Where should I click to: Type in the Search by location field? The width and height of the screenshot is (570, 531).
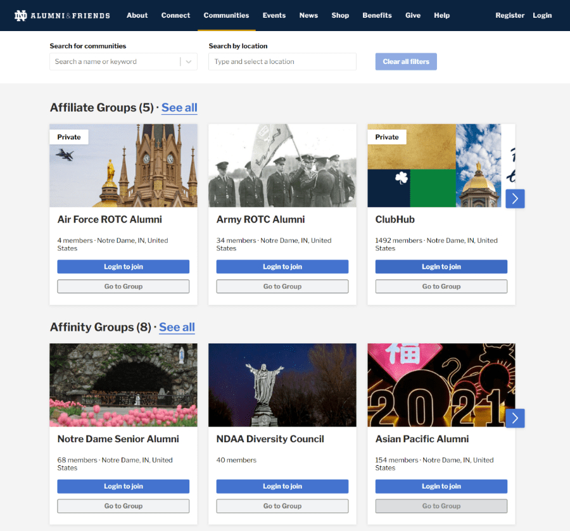[282, 61]
